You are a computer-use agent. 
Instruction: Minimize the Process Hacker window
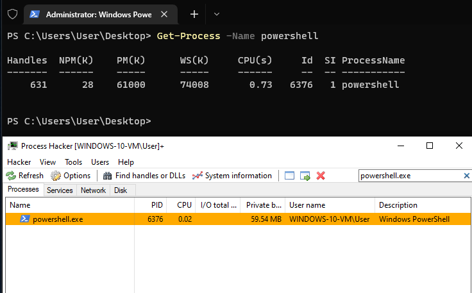[x=401, y=146]
